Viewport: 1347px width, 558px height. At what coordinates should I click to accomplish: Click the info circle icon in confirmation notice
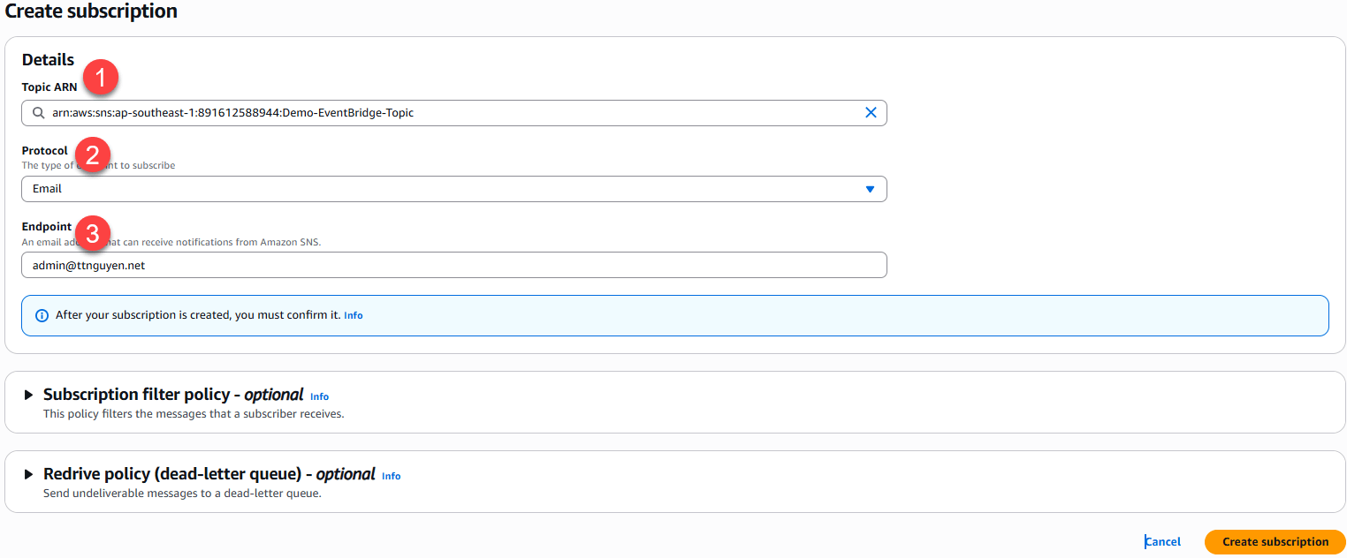[x=42, y=315]
